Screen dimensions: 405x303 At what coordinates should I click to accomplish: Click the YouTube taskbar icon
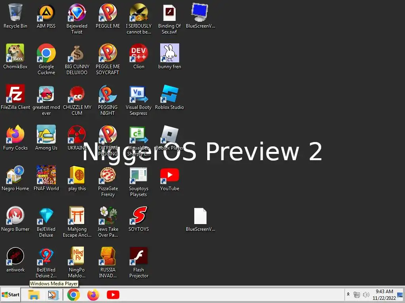click(x=113, y=295)
